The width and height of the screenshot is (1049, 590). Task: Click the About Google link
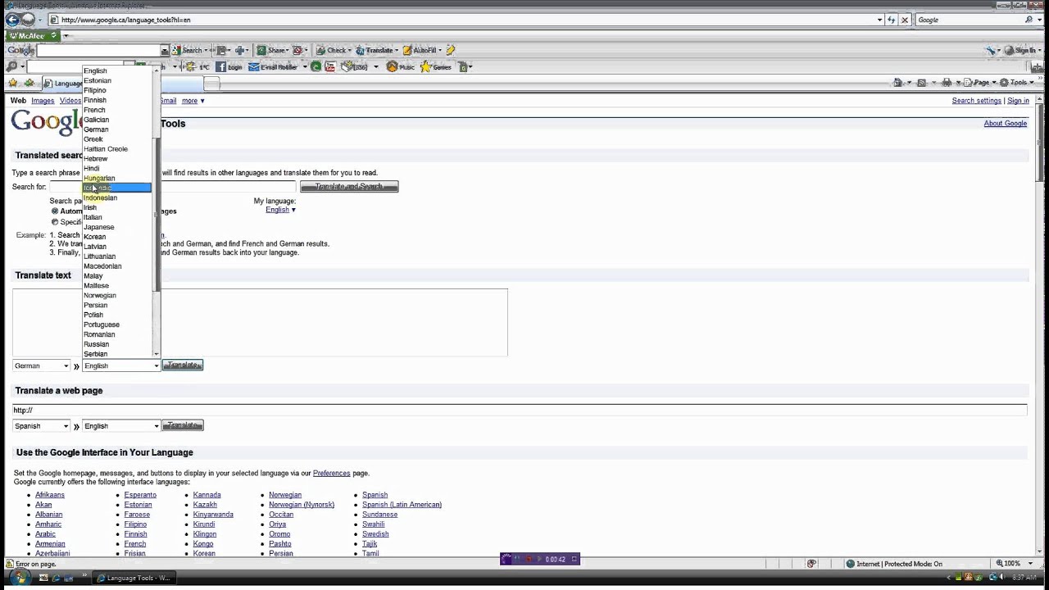1005,123
